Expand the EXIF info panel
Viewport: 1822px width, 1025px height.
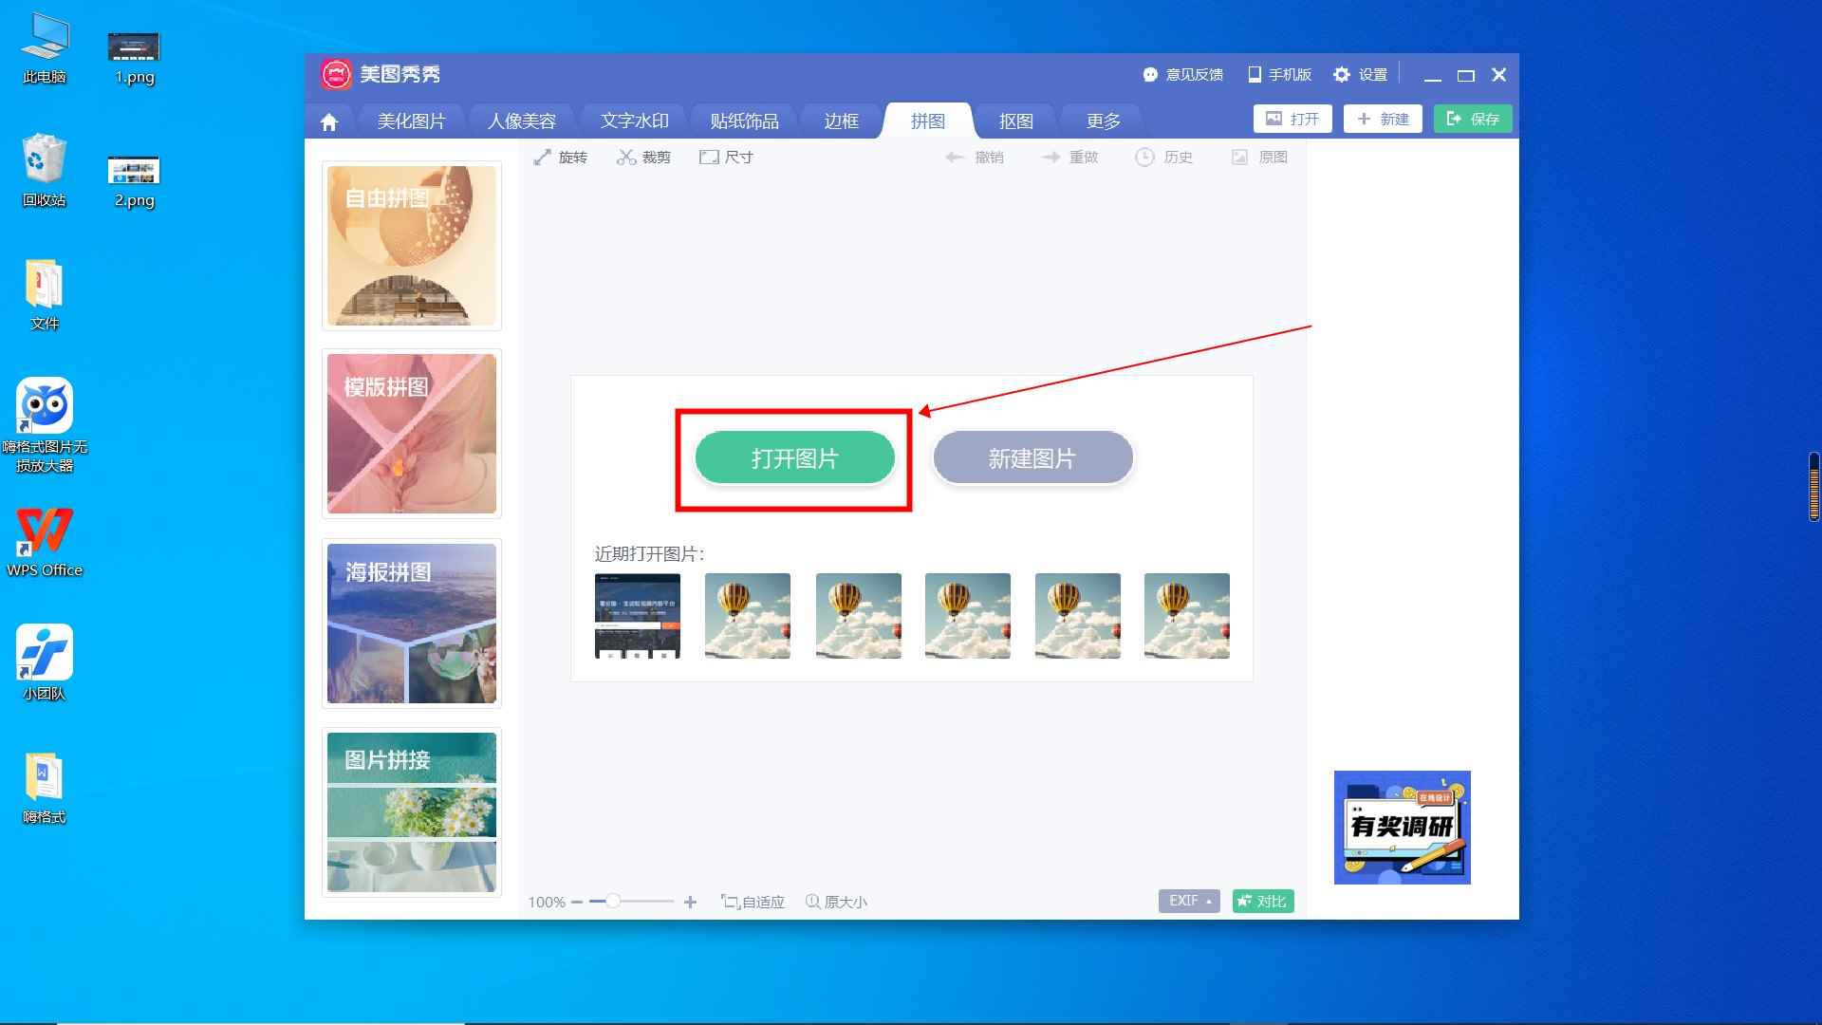1187,901
